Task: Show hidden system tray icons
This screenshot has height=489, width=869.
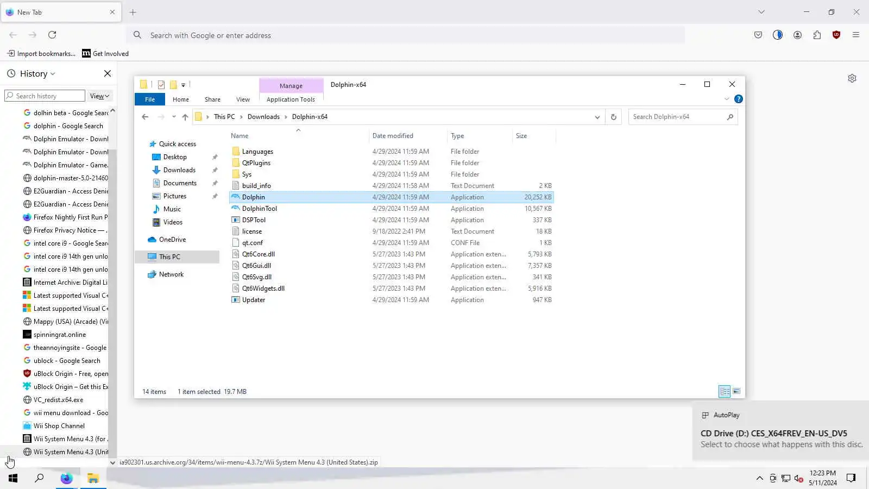Action: pos(759,478)
